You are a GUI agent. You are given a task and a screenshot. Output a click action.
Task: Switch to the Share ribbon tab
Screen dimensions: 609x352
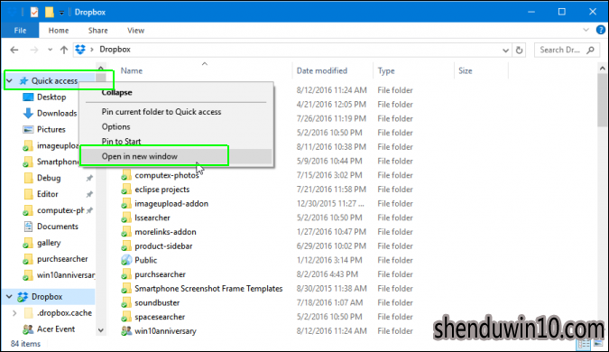pos(97,31)
